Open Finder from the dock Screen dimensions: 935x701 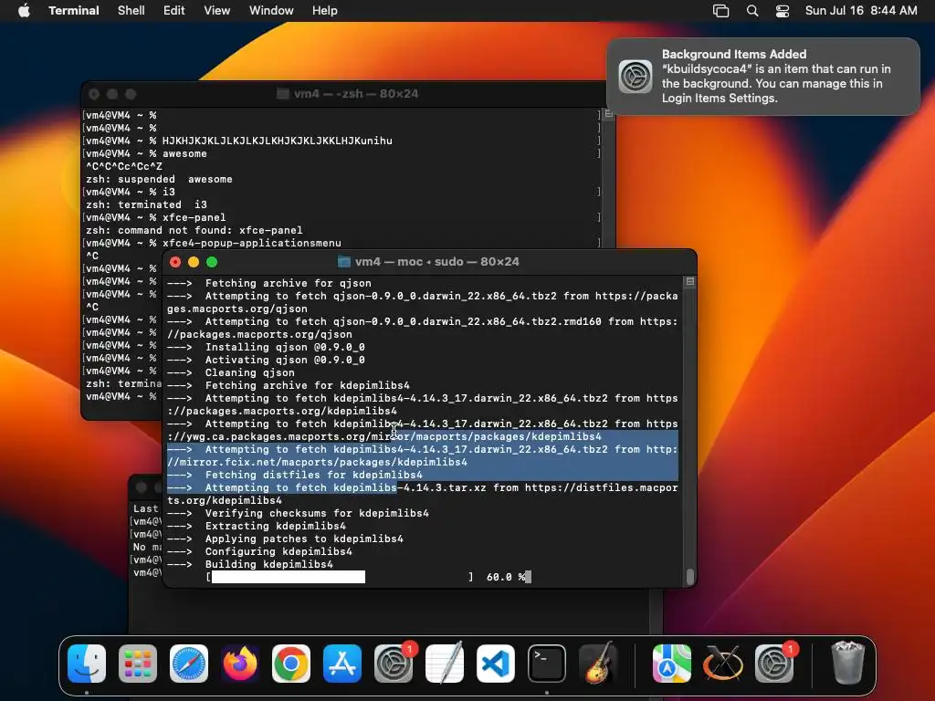coord(87,664)
